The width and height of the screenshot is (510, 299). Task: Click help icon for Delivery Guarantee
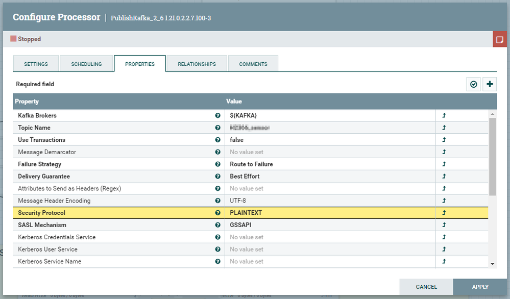(217, 176)
